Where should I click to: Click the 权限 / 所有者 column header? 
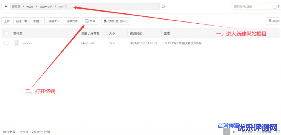tap(90, 33)
